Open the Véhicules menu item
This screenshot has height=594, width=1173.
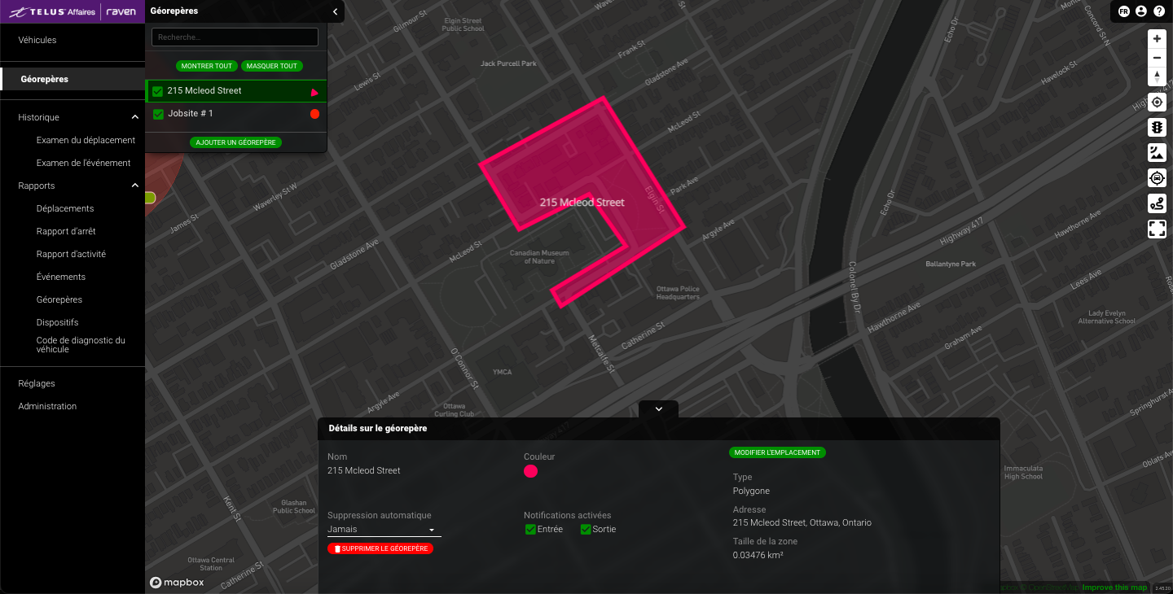(37, 40)
